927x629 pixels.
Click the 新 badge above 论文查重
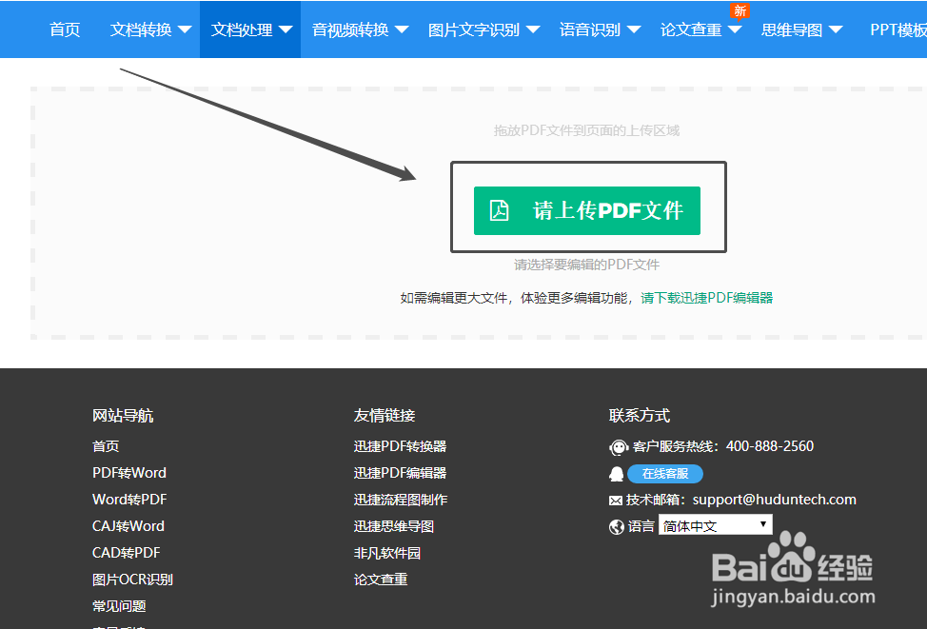(740, 10)
